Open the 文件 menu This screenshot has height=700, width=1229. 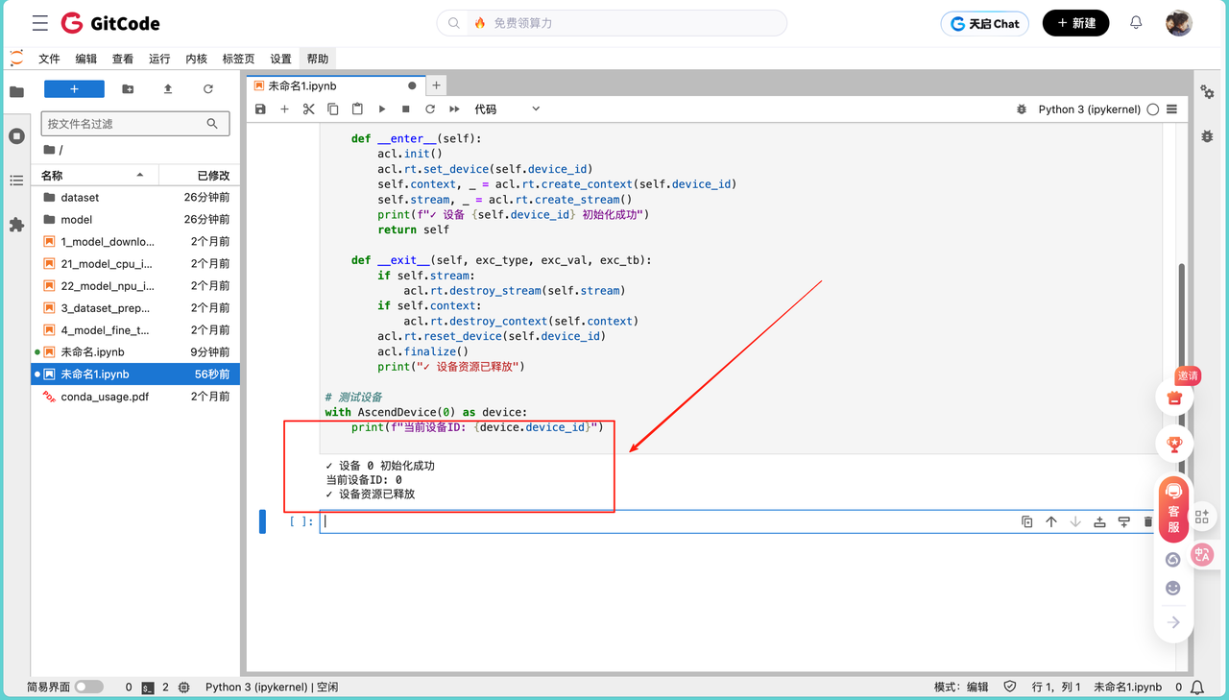click(49, 59)
